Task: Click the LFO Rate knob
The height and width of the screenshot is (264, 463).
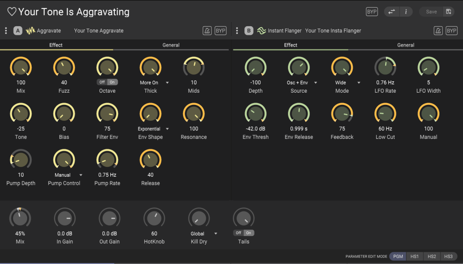Action: point(385,67)
